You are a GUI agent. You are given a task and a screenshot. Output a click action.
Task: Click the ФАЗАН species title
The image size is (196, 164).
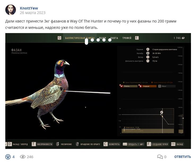point(16,50)
